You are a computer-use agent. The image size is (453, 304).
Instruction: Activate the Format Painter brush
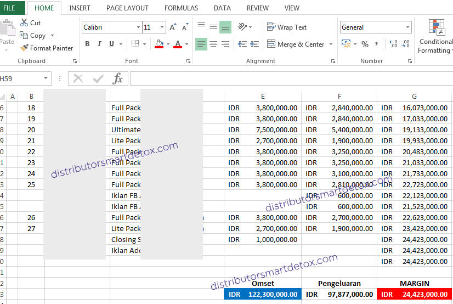pyautogui.click(x=24, y=48)
